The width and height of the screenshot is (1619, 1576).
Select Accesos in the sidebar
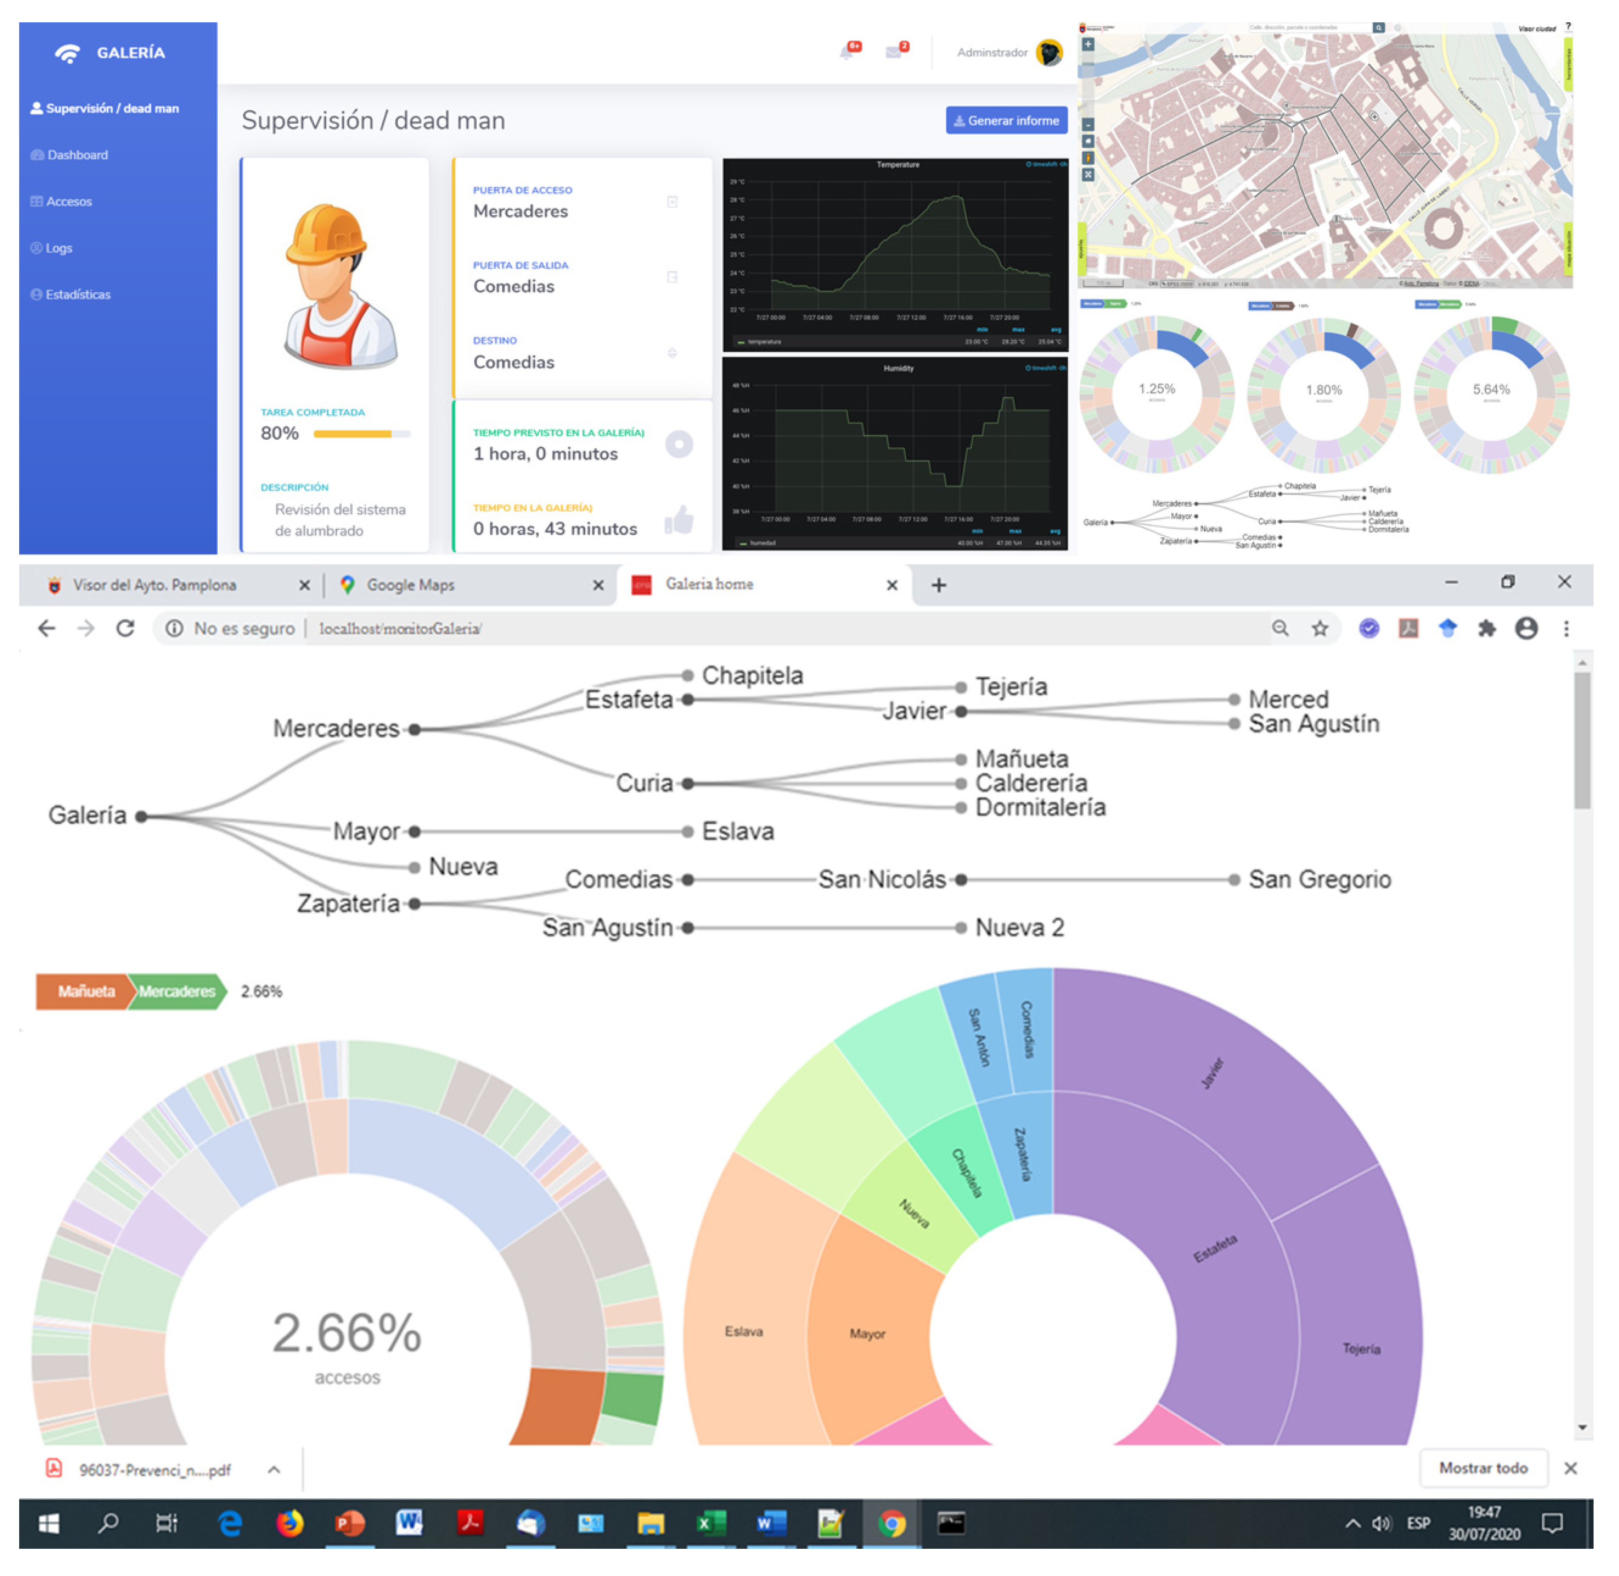(69, 201)
